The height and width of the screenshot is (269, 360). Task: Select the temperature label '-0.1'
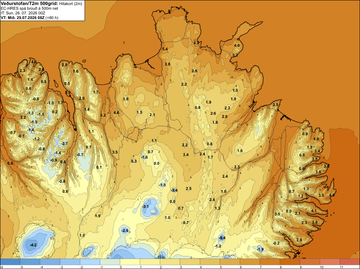(x=21, y=136)
